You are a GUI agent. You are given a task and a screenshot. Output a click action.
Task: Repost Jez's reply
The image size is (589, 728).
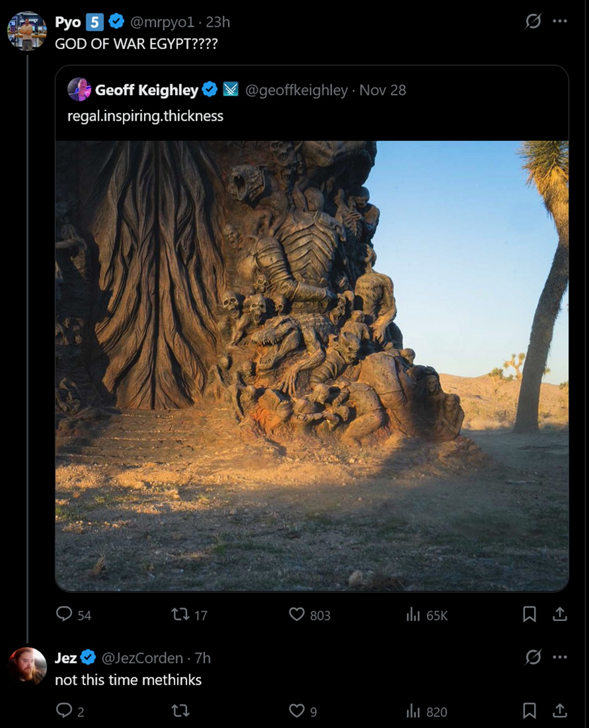click(x=180, y=711)
